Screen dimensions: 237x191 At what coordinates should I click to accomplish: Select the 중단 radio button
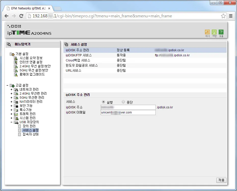click(123, 102)
